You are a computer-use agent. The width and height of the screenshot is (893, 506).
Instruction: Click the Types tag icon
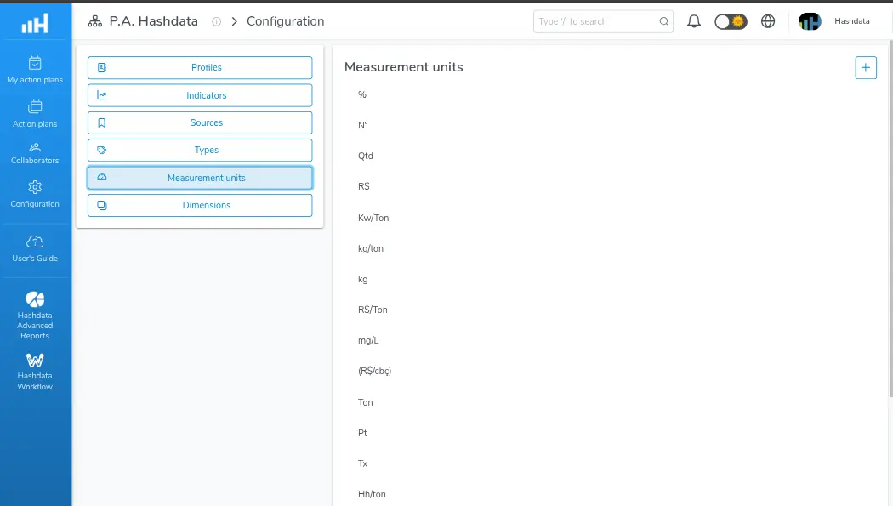pyautogui.click(x=102, y=151)
